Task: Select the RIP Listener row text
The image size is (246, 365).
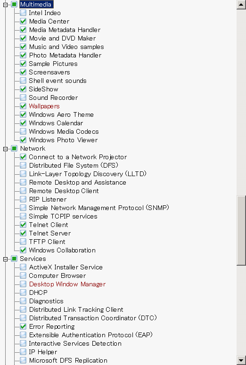Action: coord(48,200)
